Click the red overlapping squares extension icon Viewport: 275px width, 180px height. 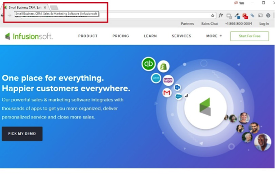245,16
